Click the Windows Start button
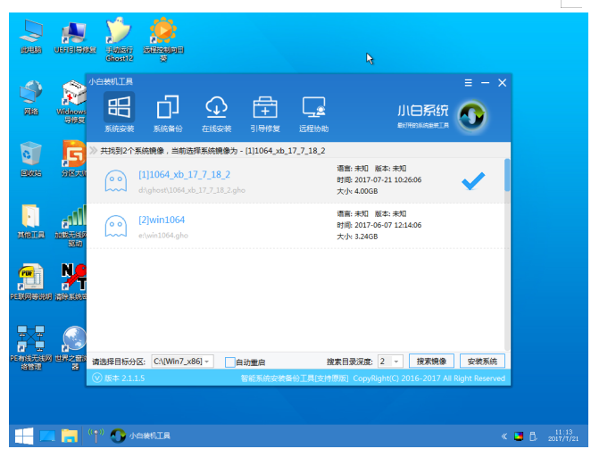Viewport: 591px width, 449px height. 24,437
